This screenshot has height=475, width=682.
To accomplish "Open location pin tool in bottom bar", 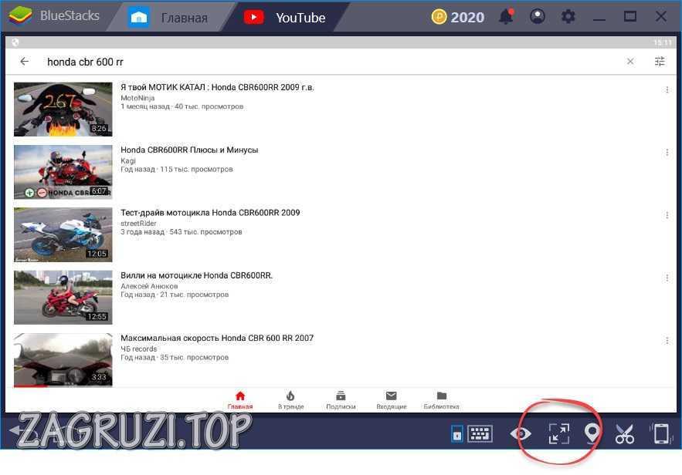I will 592,433.
